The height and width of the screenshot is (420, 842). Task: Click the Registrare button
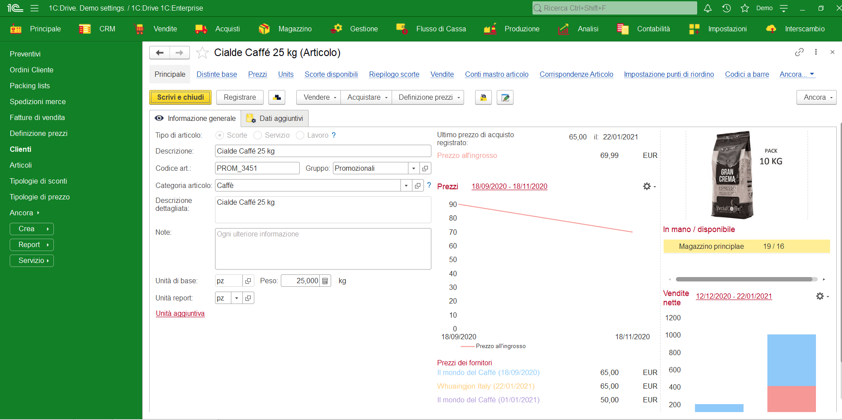[x=240, y=97]
